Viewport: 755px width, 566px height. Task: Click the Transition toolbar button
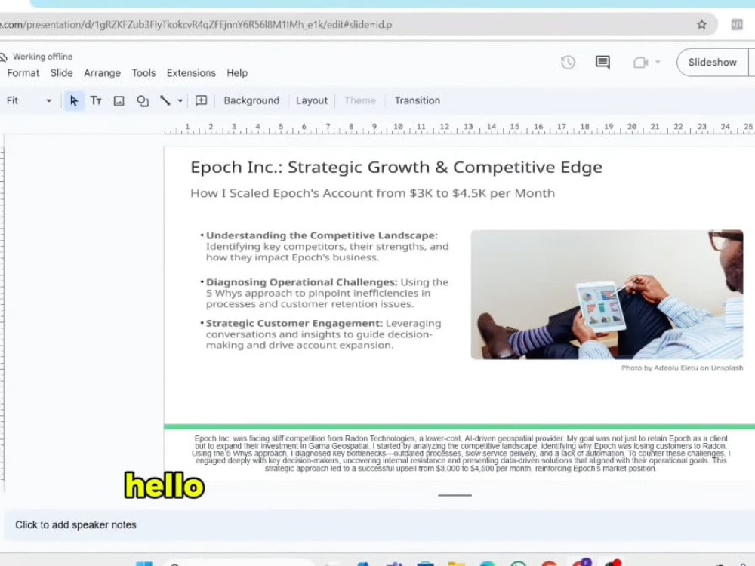pyautogui.click(x=417, y=100)
